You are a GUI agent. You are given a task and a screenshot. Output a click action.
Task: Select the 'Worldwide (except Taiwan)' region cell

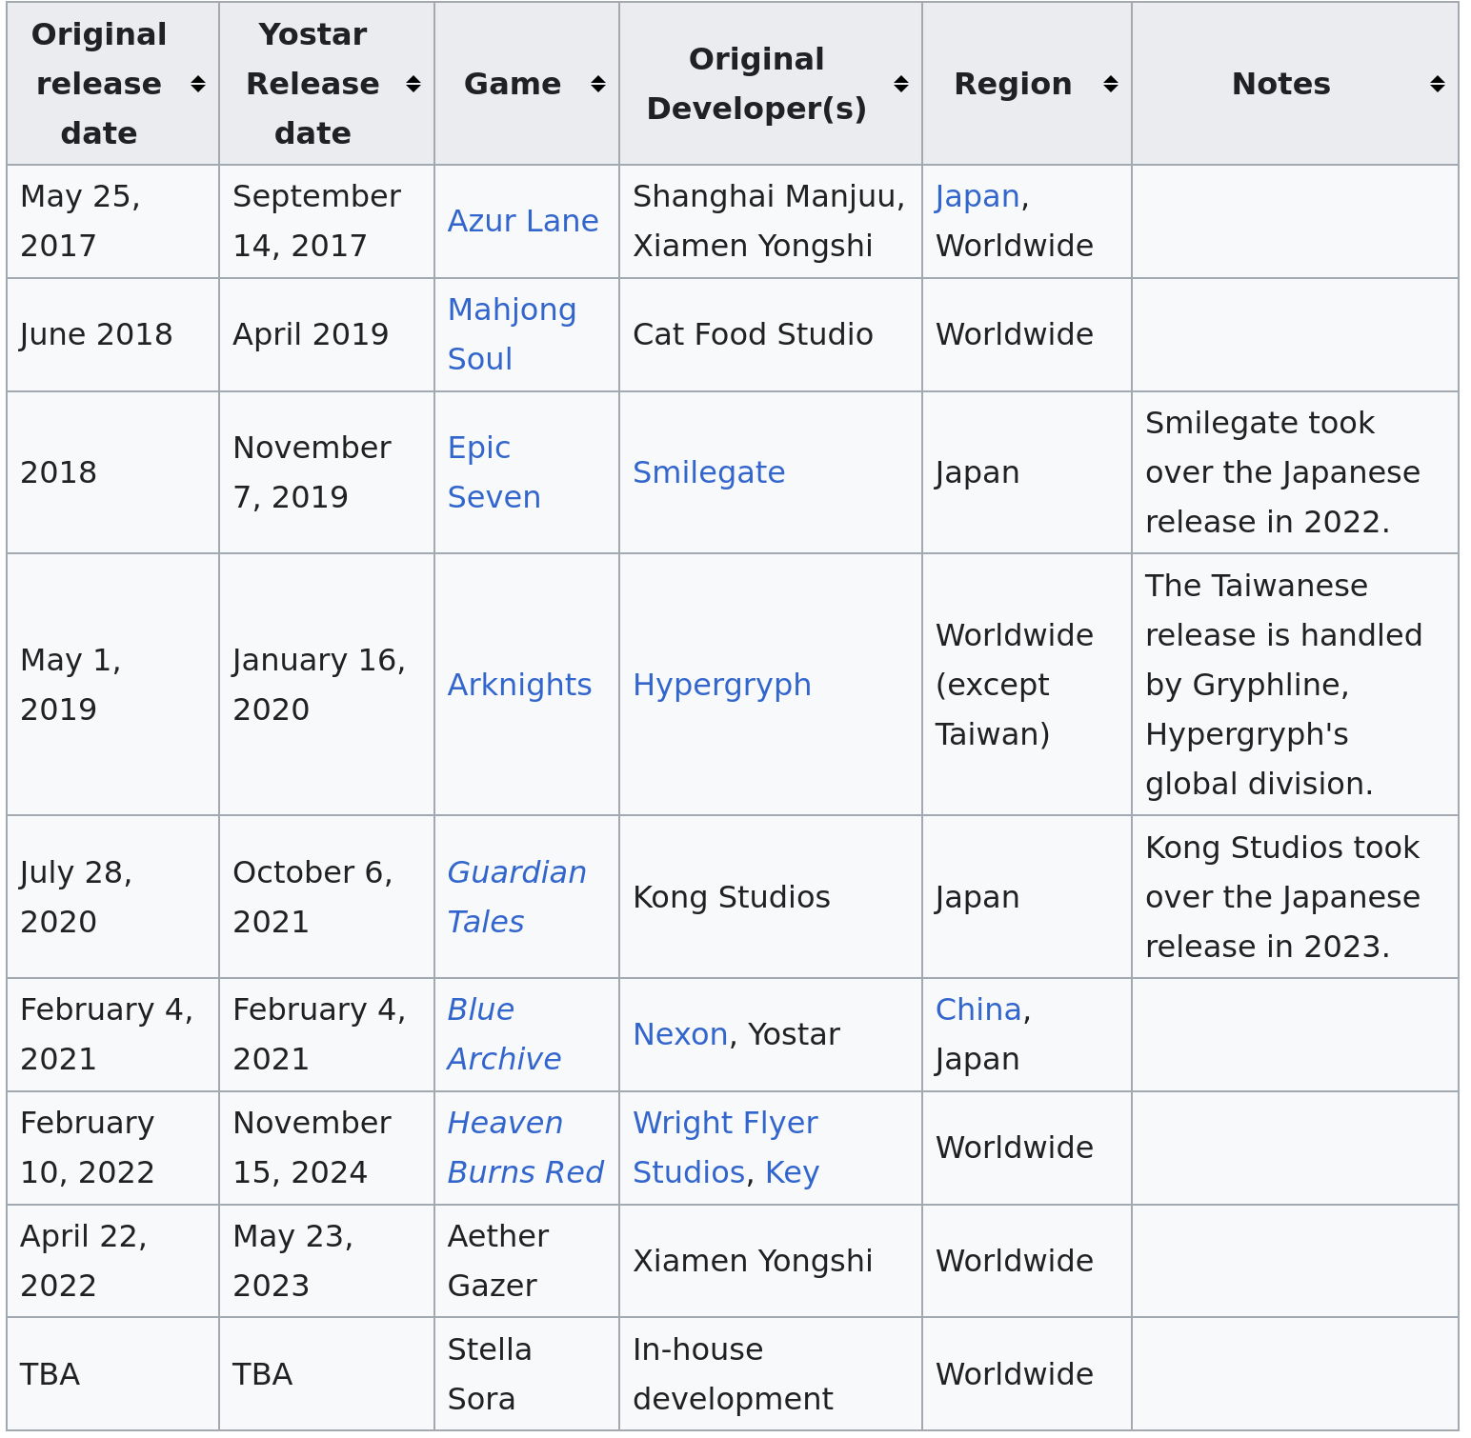click(x=1027, y=685)
